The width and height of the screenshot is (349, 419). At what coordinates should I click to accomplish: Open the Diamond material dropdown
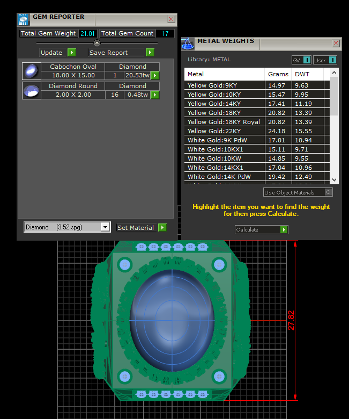pos(105,227)
